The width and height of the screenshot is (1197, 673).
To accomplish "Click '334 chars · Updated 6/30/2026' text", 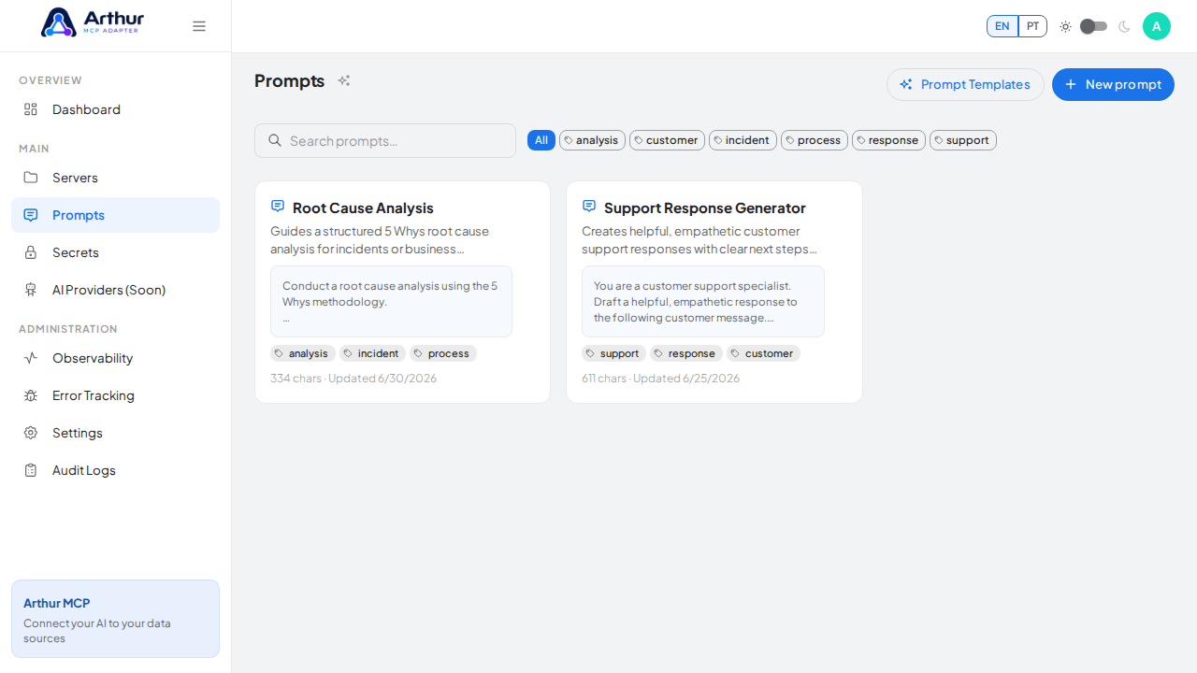I will (353, 379).
